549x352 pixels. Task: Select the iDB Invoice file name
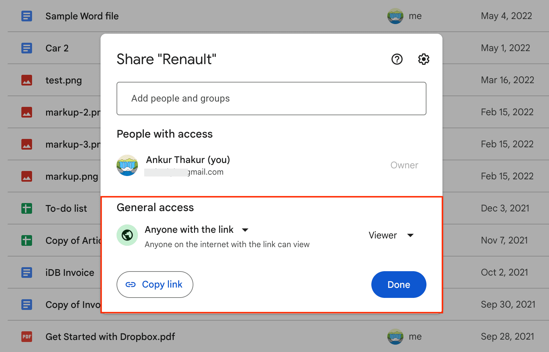tap(70, 273)
